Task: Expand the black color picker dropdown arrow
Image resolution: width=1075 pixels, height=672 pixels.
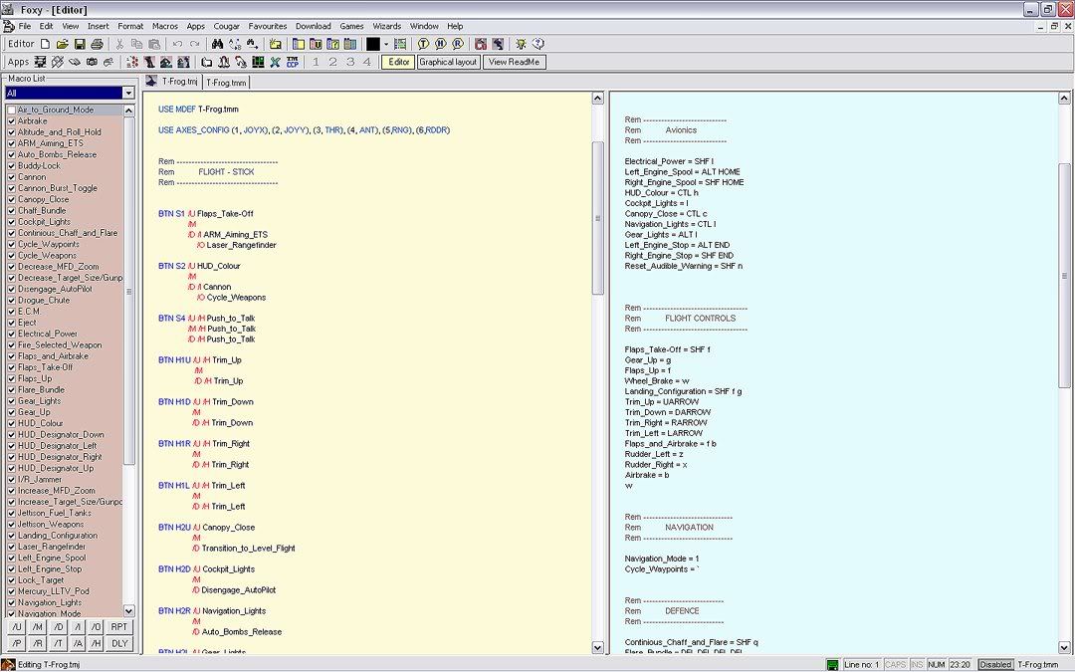Action: (x=386, y=44)
